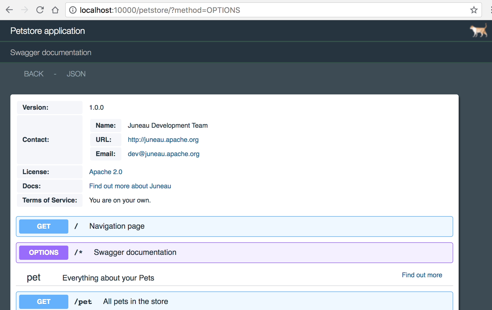
Task: Click the browser forward navigation arrow
Action: click(x=25, y=10)
